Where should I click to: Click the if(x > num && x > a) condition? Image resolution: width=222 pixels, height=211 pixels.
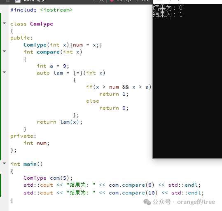tap(119, 87)
